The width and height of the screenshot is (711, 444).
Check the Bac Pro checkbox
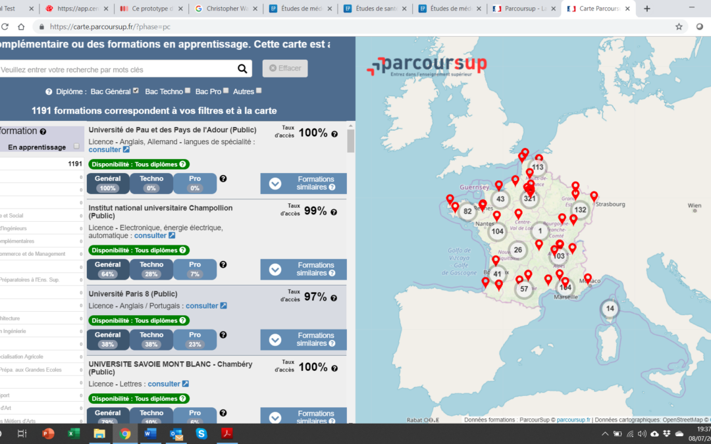[226, 91]
